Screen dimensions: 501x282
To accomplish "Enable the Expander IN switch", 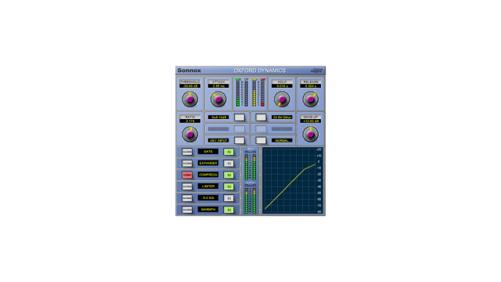I will tap(229, 164).
